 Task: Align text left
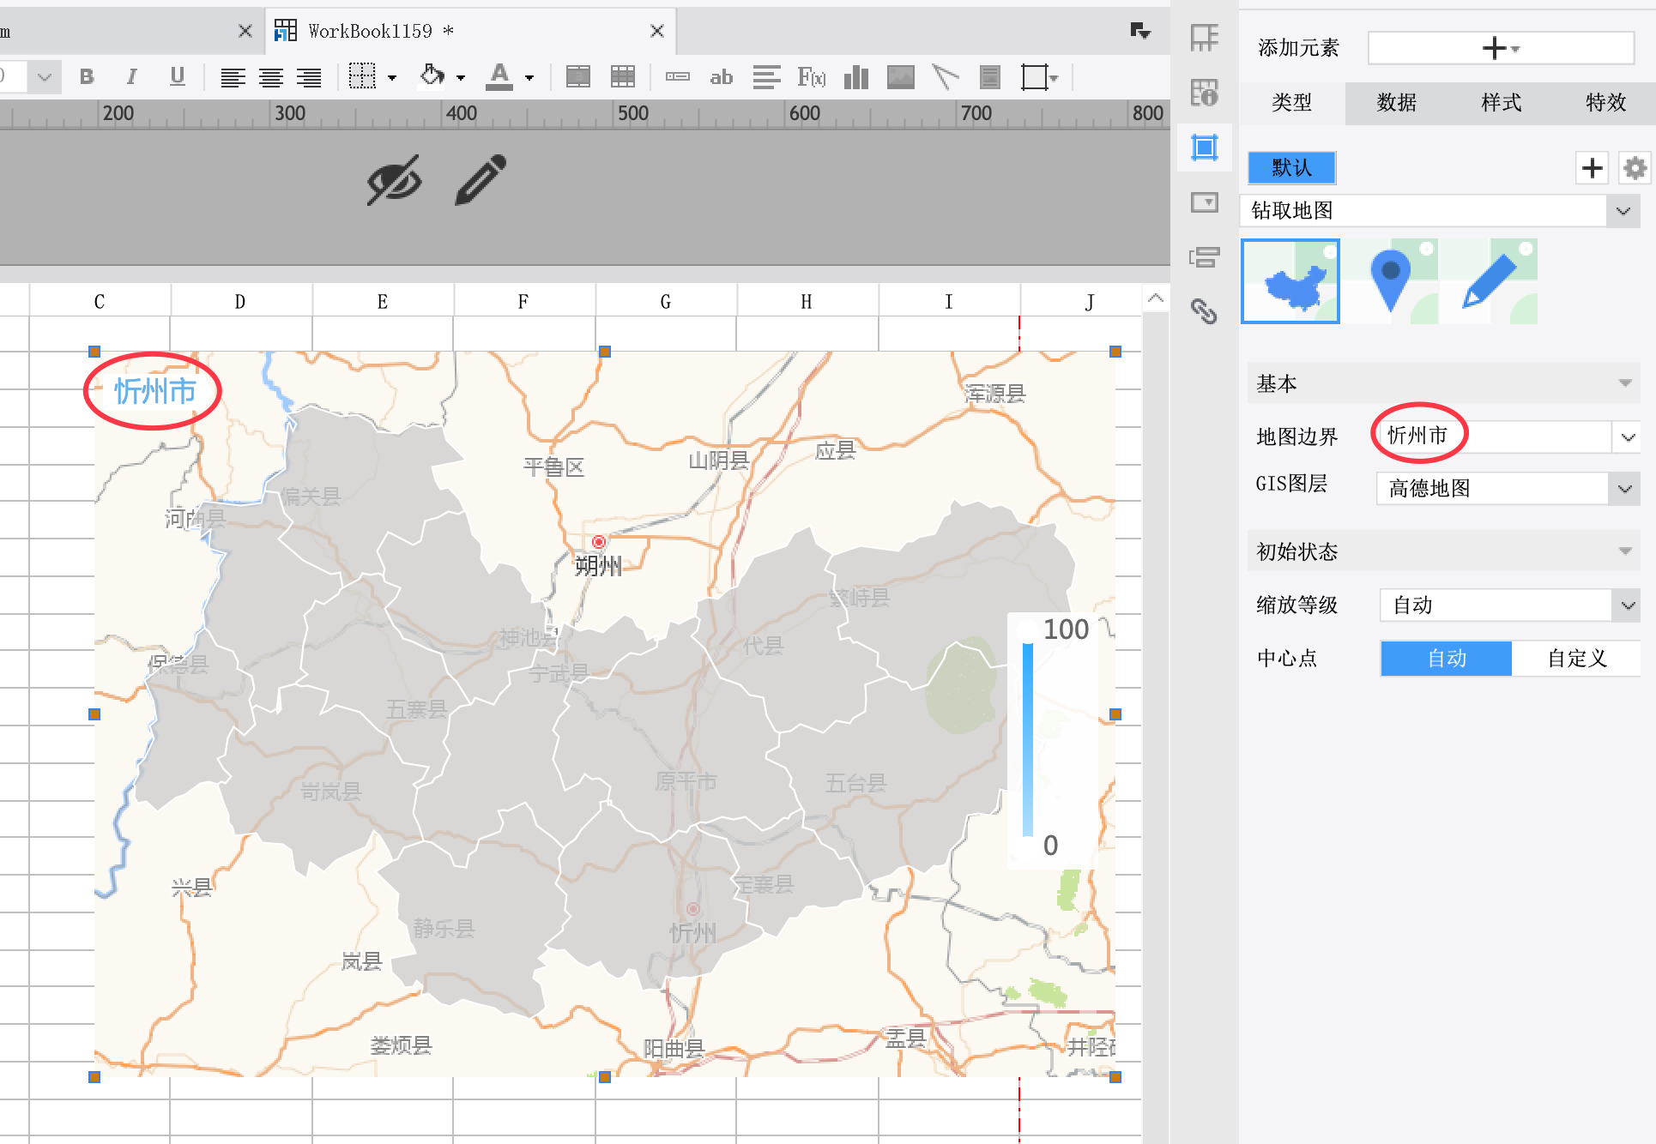click(x=233, y=78)
